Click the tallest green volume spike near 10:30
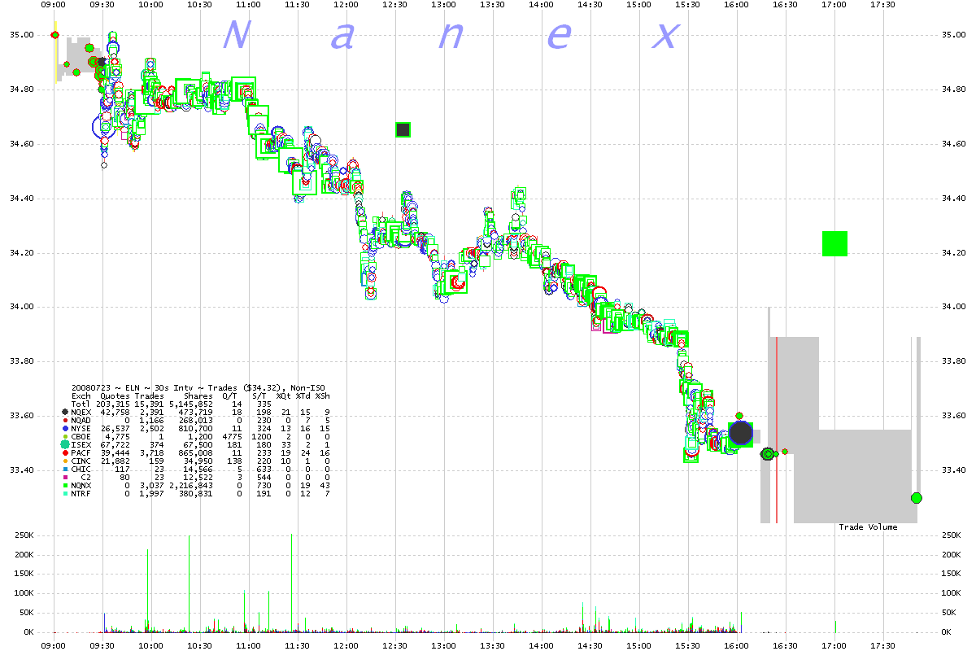Screen dimensions: 976x651 point(190,583)
